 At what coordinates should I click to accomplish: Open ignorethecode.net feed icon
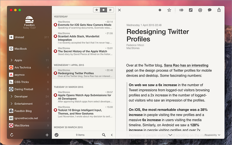click(x=11, y=118)
